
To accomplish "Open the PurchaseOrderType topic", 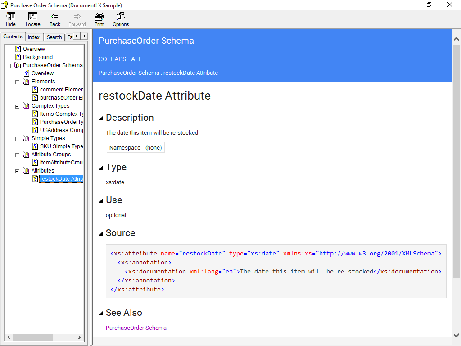I will tap(61, 122).
